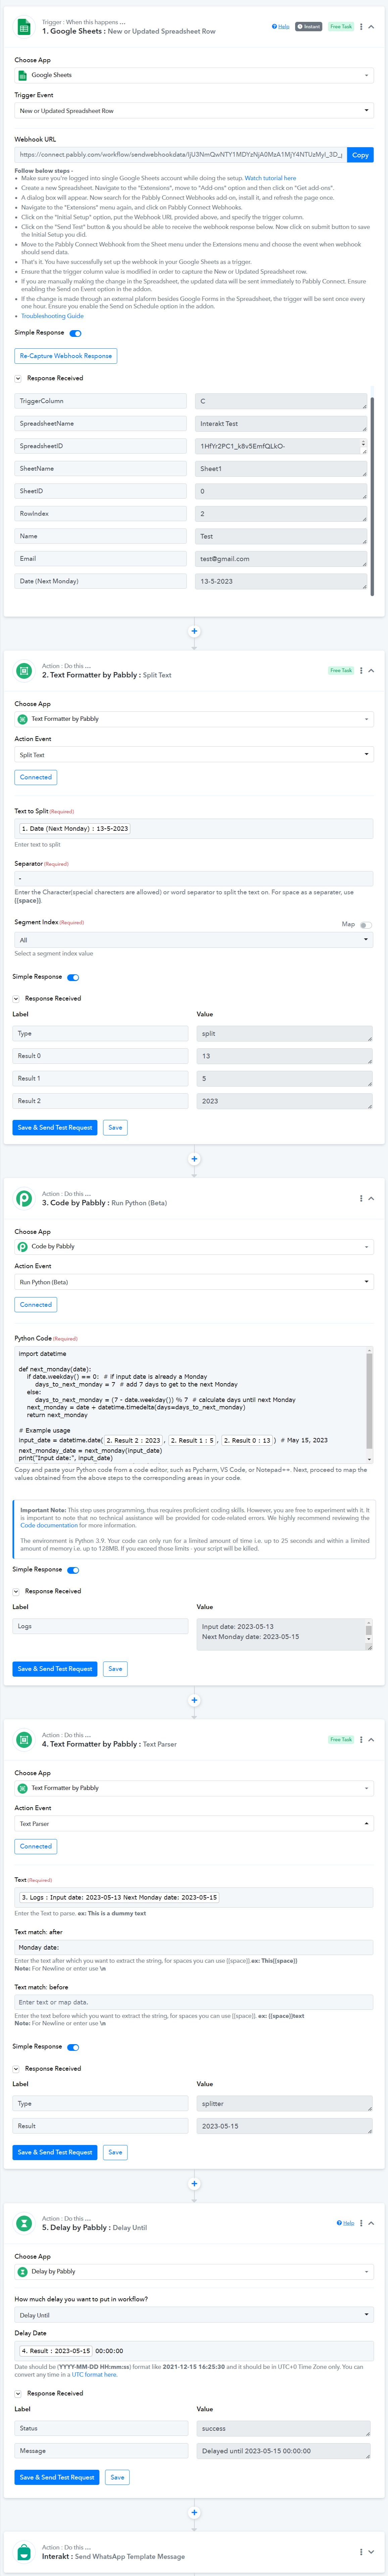The width and height of the screenshot is (388, 2576).
Task: Click the Text match: after field
Action: click(194, 1948)
